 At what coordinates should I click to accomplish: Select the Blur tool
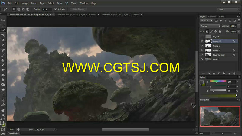coord(3,80)
